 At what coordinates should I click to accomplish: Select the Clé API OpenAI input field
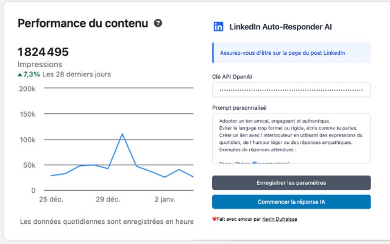291,89
